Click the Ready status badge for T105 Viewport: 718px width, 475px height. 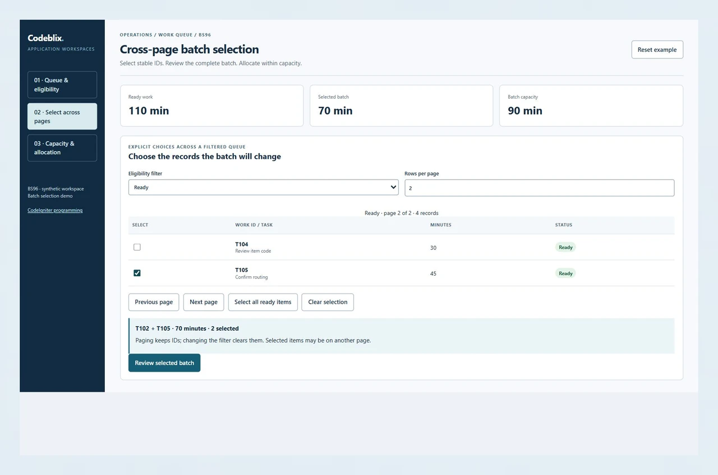click(565, 273)
